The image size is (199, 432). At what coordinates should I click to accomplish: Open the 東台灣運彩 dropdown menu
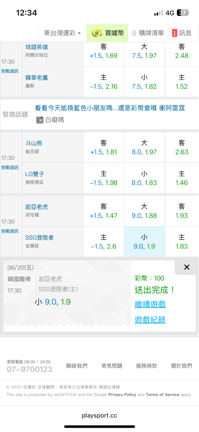coord(62,33)
